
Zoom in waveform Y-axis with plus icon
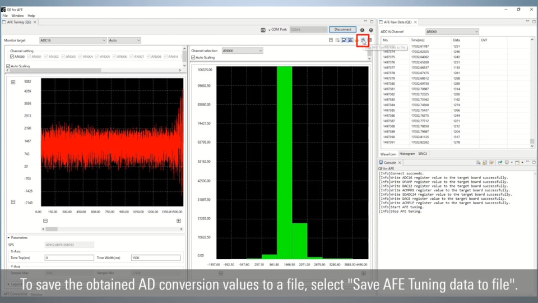(13, 82)
